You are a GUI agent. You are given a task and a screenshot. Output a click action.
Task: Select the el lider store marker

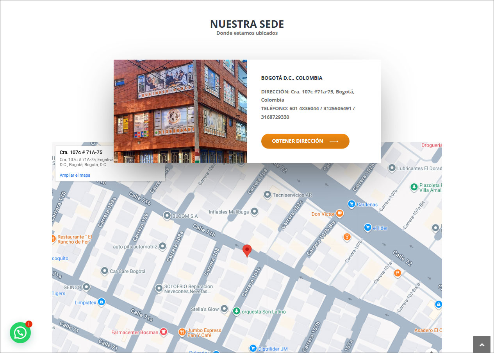(x=367, y=228)
